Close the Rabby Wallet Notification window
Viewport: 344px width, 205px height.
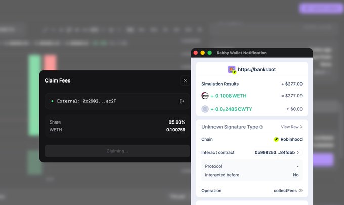click(x=196, y=53)
